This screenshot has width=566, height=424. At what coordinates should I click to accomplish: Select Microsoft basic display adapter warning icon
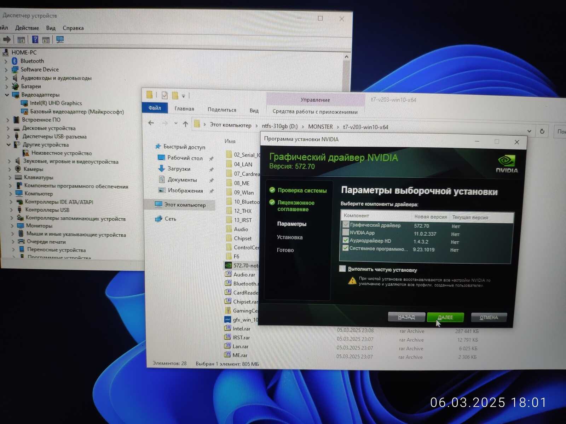24,112
